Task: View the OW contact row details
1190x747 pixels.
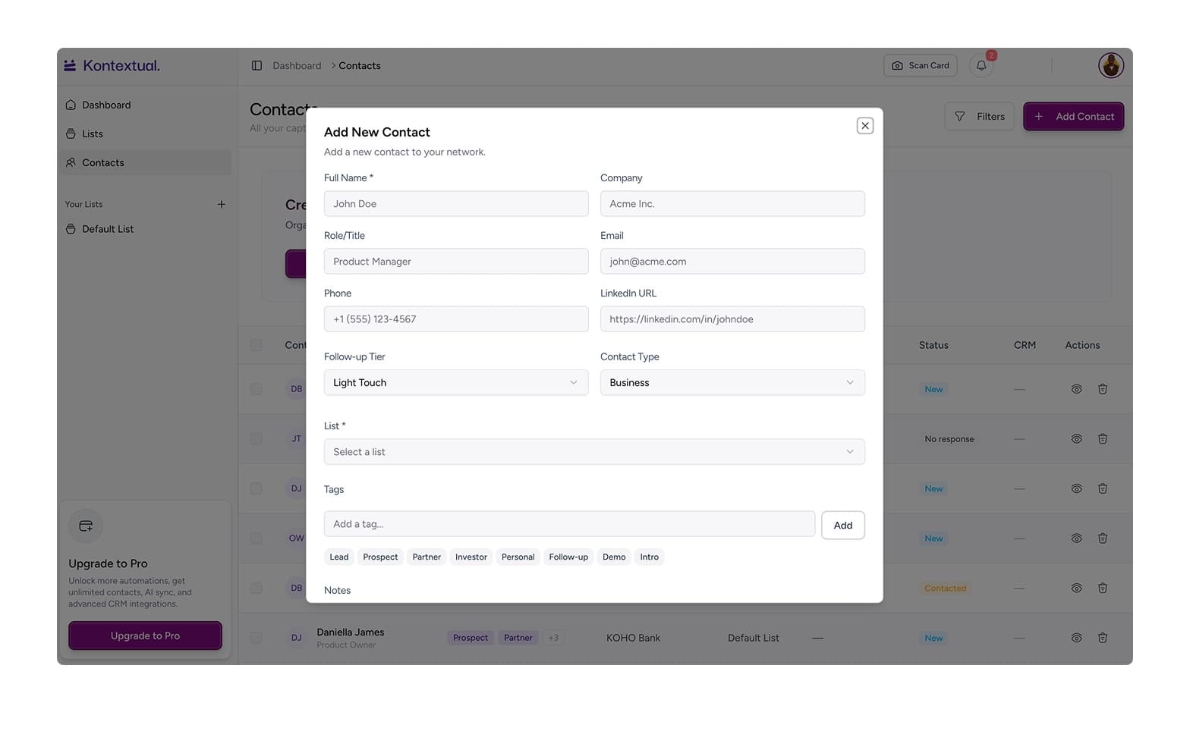Action: (1076, 538)
